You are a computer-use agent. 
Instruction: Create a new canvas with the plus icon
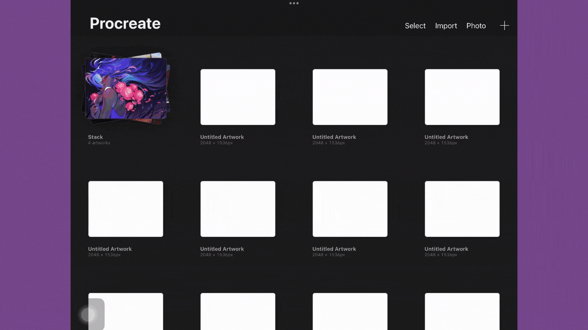(x=504, y=26)
